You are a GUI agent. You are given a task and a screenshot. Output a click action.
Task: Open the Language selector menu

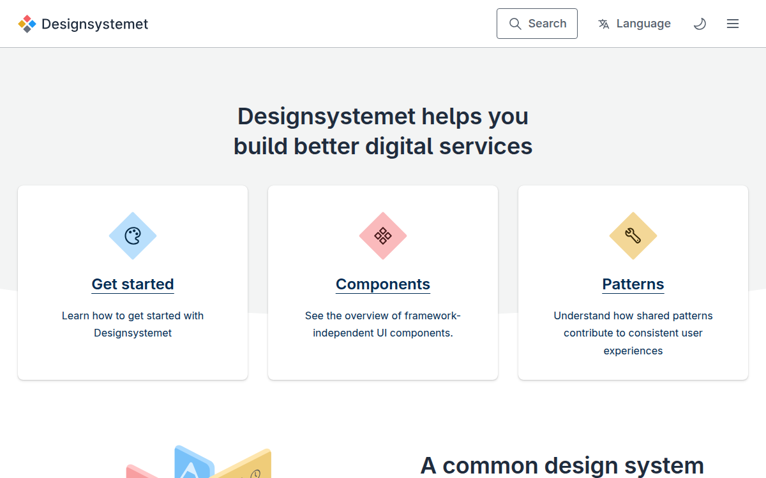(634, 24)
